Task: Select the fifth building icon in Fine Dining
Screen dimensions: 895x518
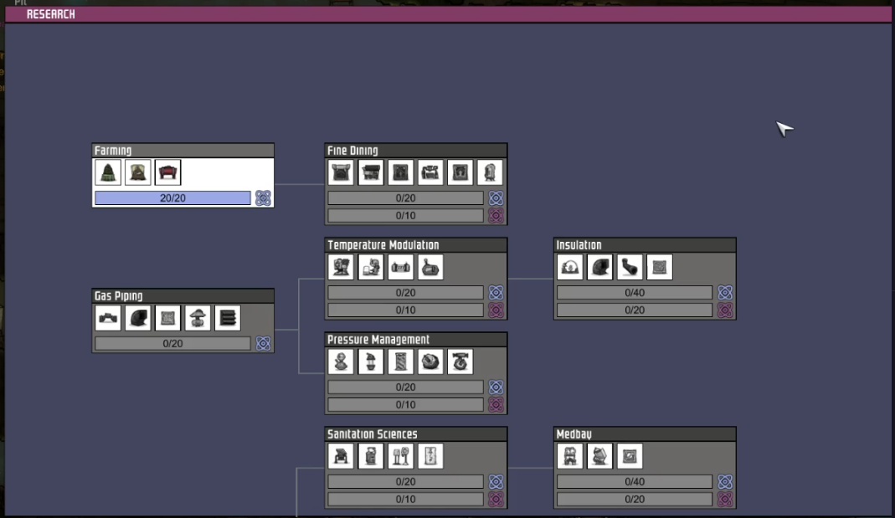Action: (460, 172)
